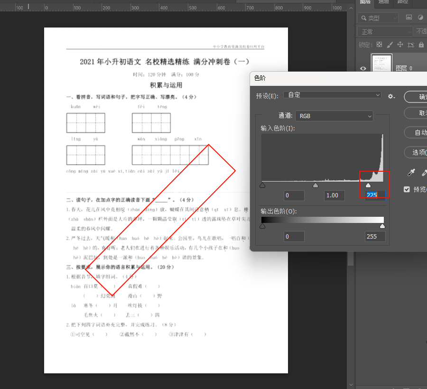Click the lock image pixels brush icon
This screenshot has height=389, width=427.
click(390, 45)
